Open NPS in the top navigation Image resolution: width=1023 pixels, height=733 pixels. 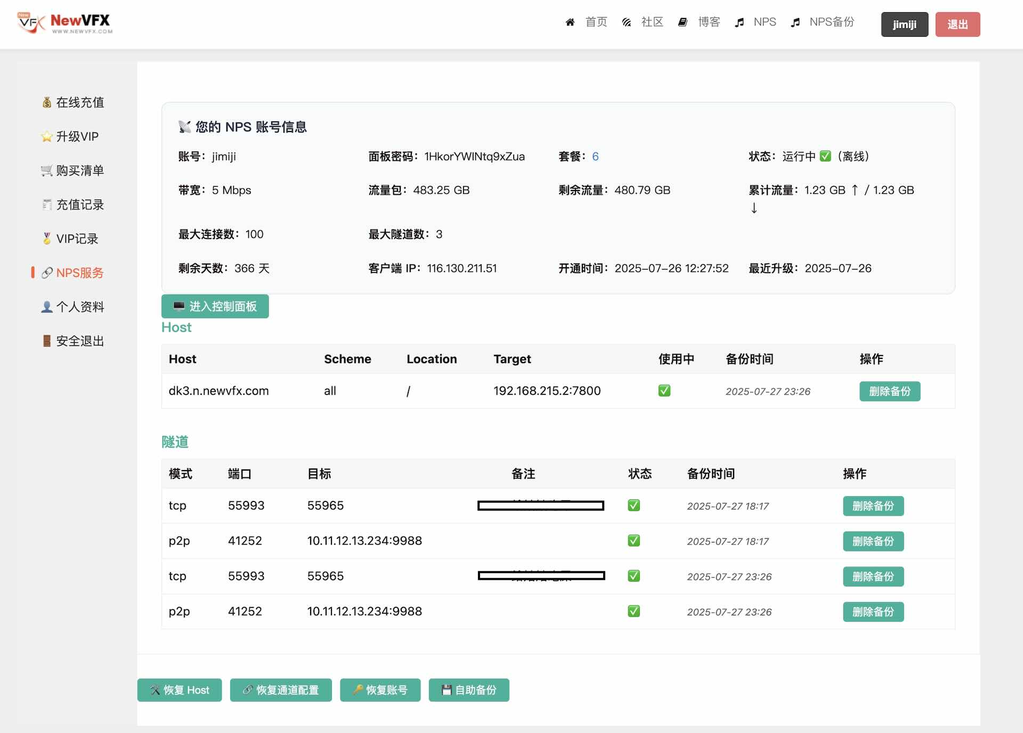(x=765, y=22)
